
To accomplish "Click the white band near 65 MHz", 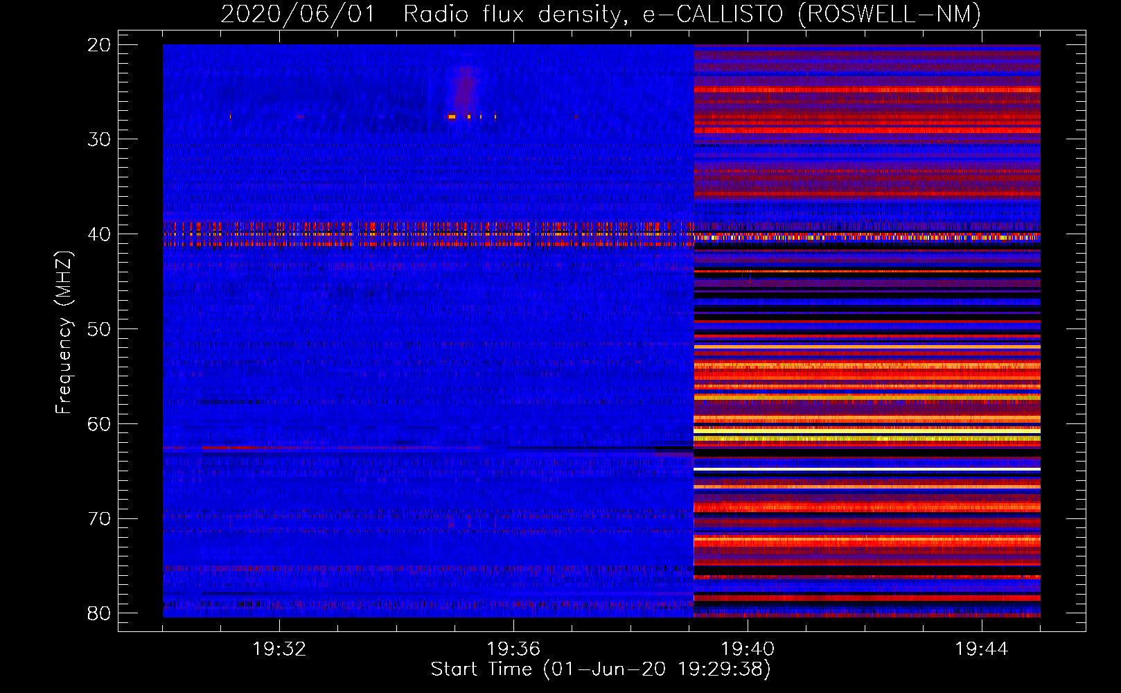I will coord(867,469).
